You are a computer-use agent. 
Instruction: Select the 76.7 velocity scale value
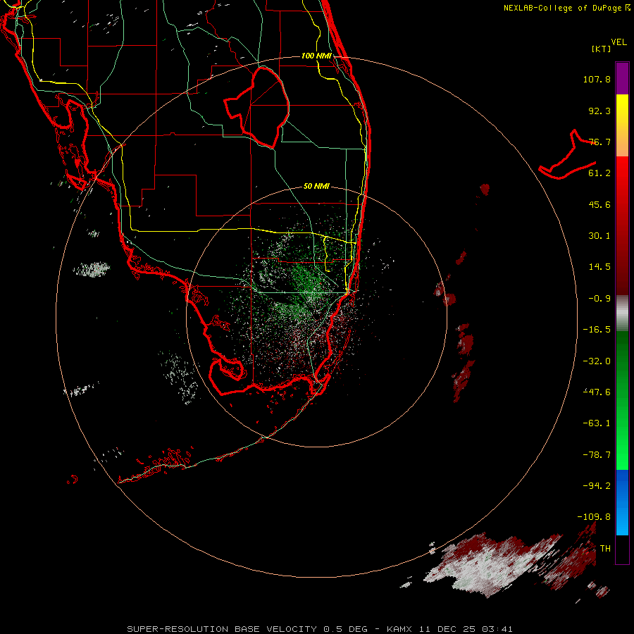click(599, 142)
